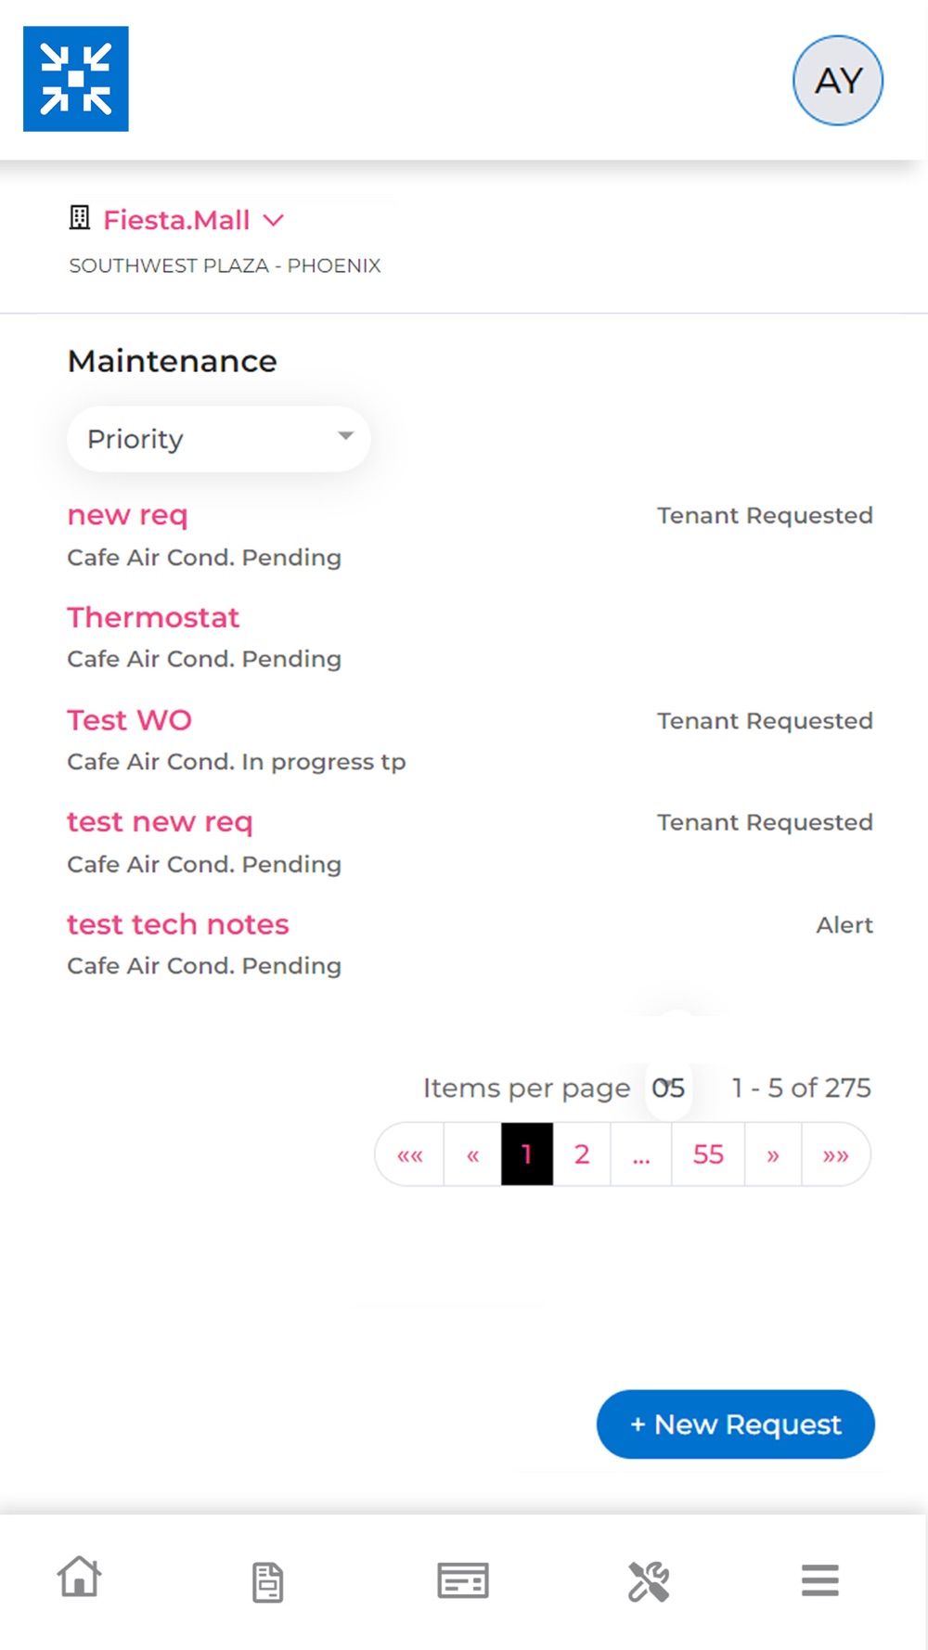Open the Thermostat request
Screen dimensions: 928x1650
coord(153,617)
